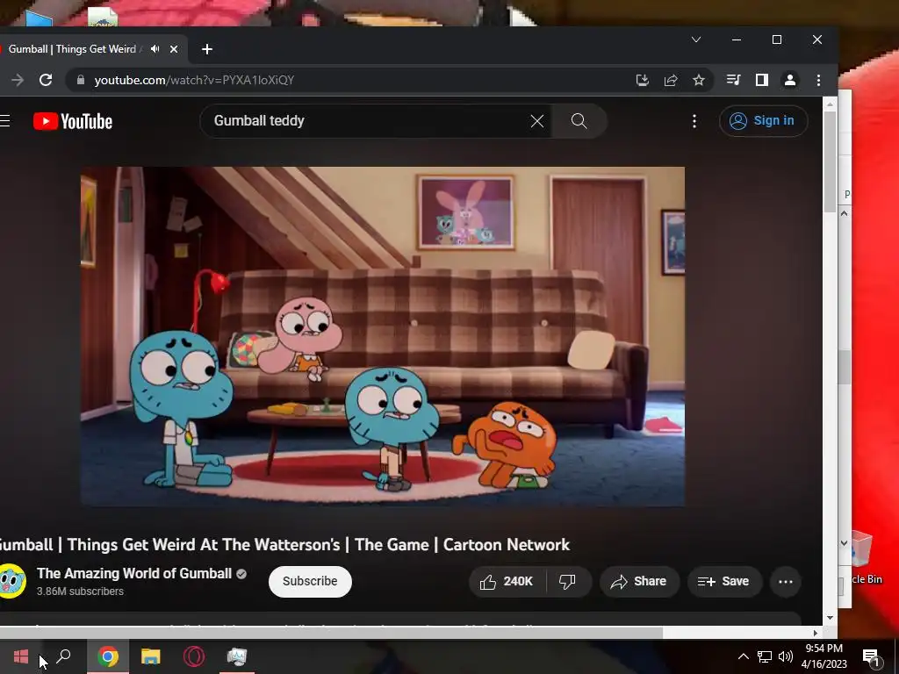Image resolution: width=899 pixels, height=674 pixels.
Task: Open more actions ellipsis below video
Action: (x=786, y=582)
